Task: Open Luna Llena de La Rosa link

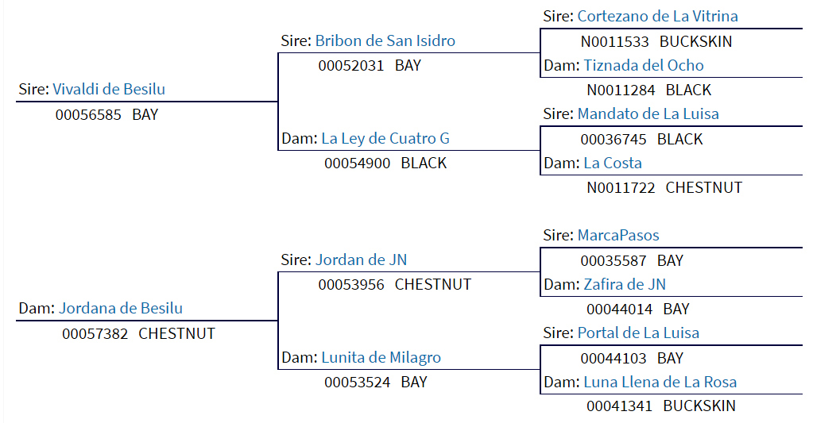Action: (x=660, y=383)
